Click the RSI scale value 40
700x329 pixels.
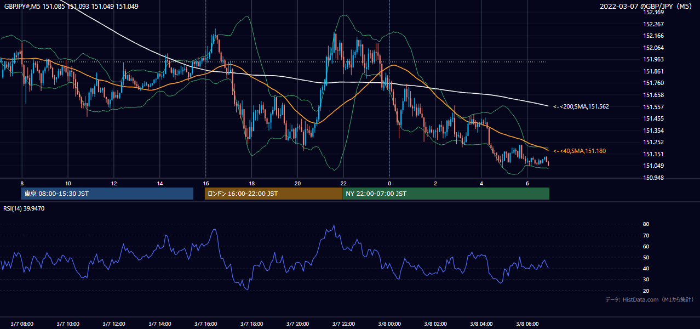tap(646, 268)
